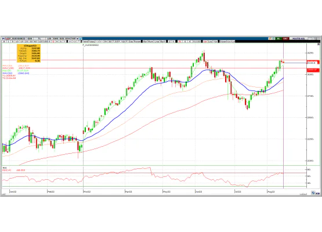Show prices in dollar $ currency
Screen dimensions: 322x232
pyautogui.click(x=185, y=41)
